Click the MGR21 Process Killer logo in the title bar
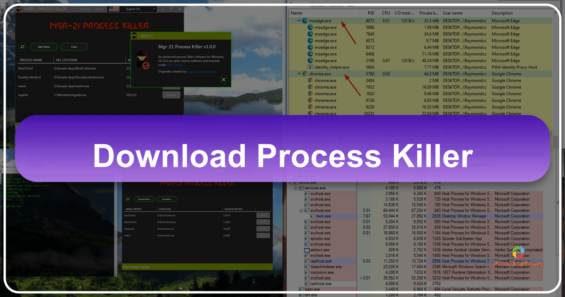The height and width of the screenshot is (297, 565). [x=19, y=9]
